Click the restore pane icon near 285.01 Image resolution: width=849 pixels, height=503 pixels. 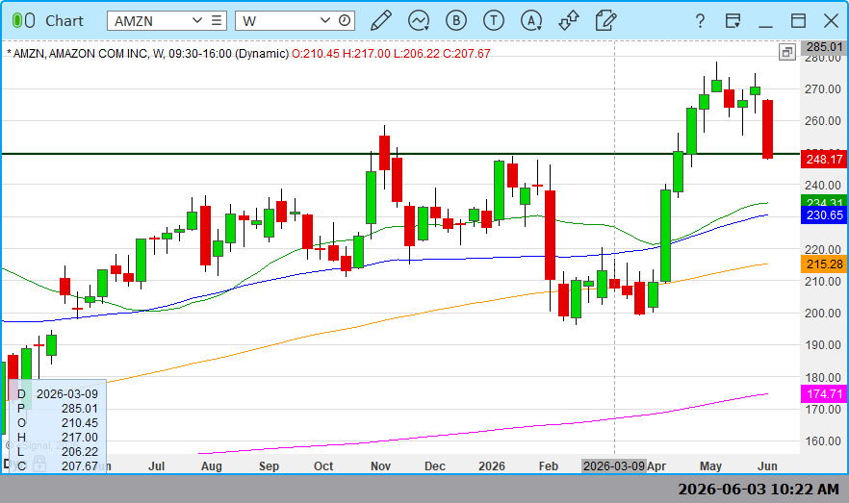click(x=786, y=52)
